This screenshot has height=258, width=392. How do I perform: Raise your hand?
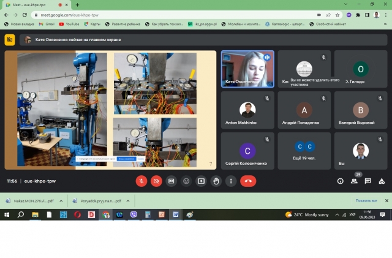click(x=216, y=181)
